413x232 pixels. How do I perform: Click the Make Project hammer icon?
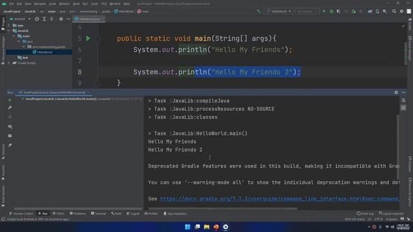tap(259, 12)
